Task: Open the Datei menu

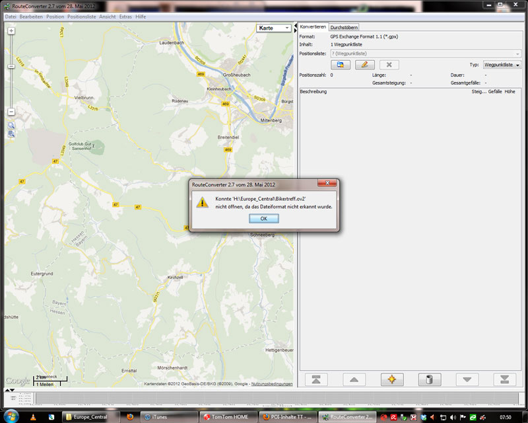Action: coord(11,17)
